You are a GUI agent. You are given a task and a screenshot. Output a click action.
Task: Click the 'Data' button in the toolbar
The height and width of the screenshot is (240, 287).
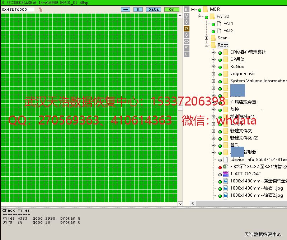click(154, 9)
